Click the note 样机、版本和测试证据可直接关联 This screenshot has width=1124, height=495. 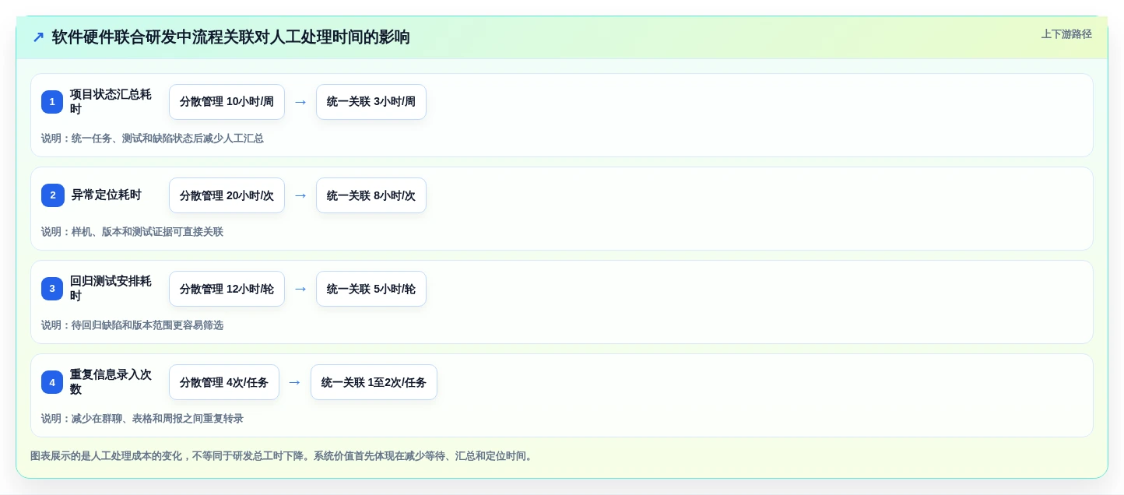click(147, 232)
